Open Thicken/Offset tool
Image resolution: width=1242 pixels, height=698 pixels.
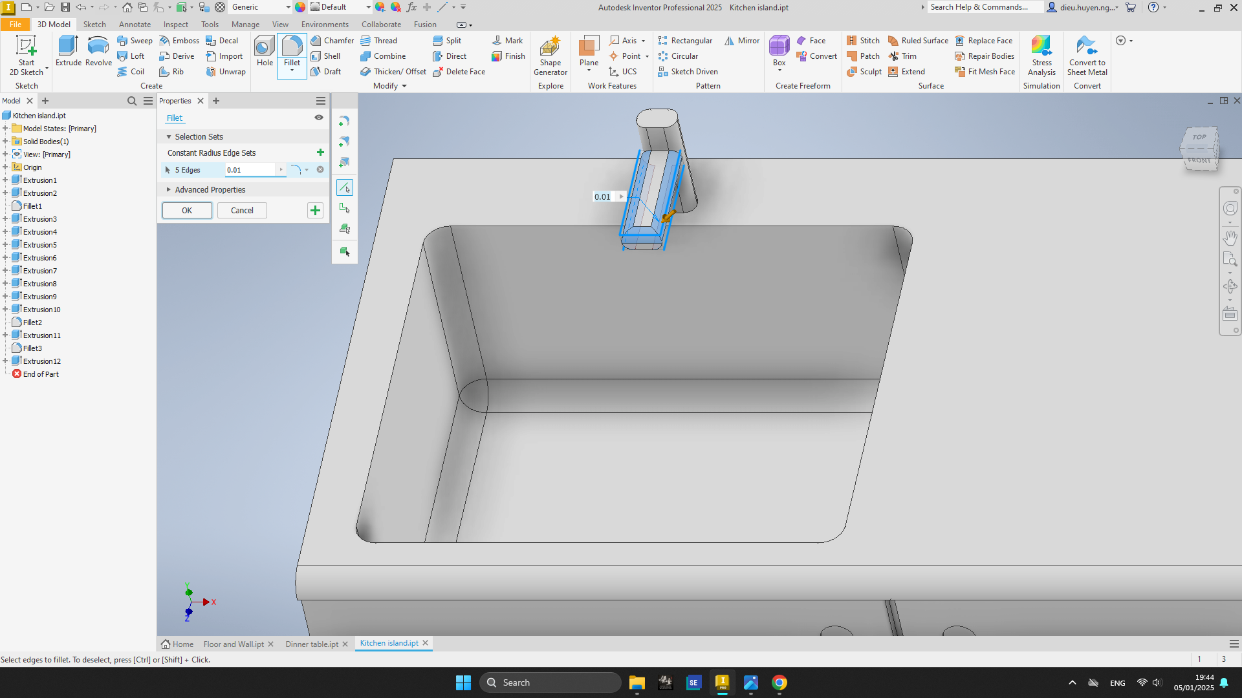[393, 72]
